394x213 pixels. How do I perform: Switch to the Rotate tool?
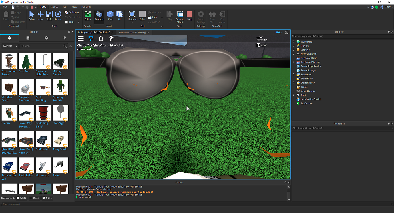[x=58, y=16]
